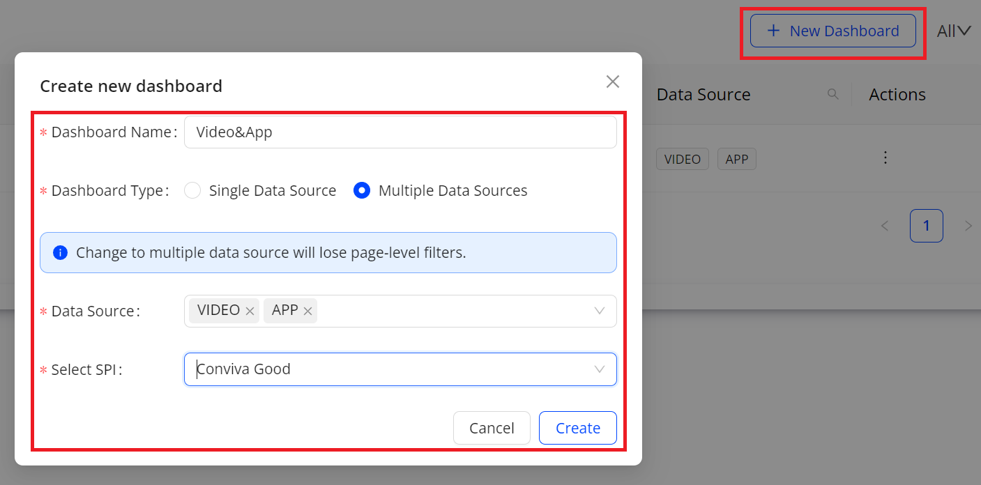The image size is (981, 485).
Task: Go to the next page arrow
Action: pyautogui.click(x=968, y=226)
